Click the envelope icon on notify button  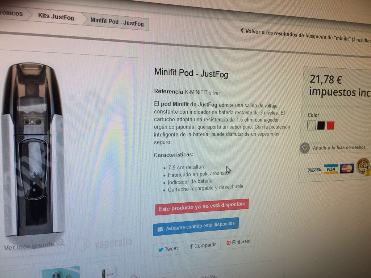(x=160, y=229)
